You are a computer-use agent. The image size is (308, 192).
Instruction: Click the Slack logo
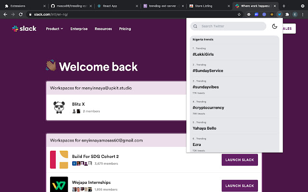24,29
